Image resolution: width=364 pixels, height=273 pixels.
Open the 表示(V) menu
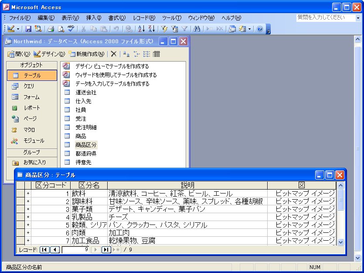[70, 18]
